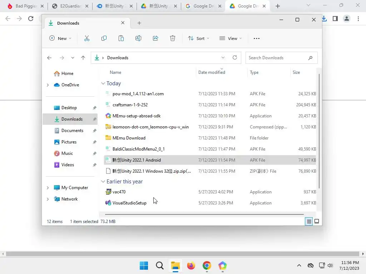
Task: Sort by Type column header
Action: click(254, 72)
